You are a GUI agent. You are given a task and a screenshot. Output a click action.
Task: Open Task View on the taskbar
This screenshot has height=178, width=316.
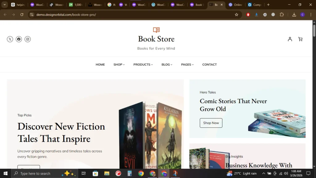tap(83, 173)
